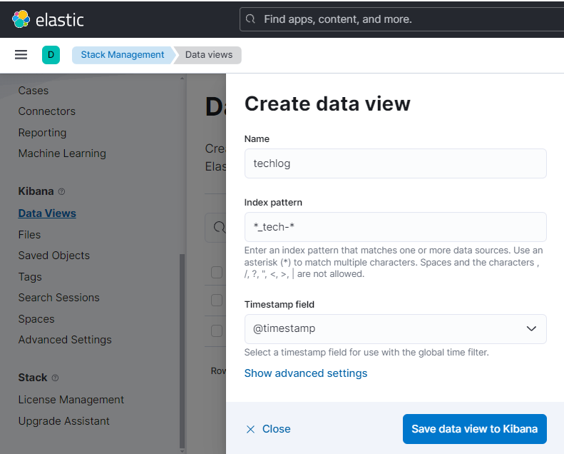Click the Elastic logo

[x=48, y=19]
